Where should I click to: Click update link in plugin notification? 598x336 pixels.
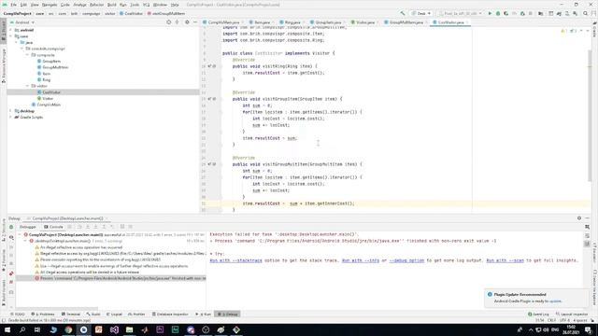pyautogui.click(x=555, y=301)
